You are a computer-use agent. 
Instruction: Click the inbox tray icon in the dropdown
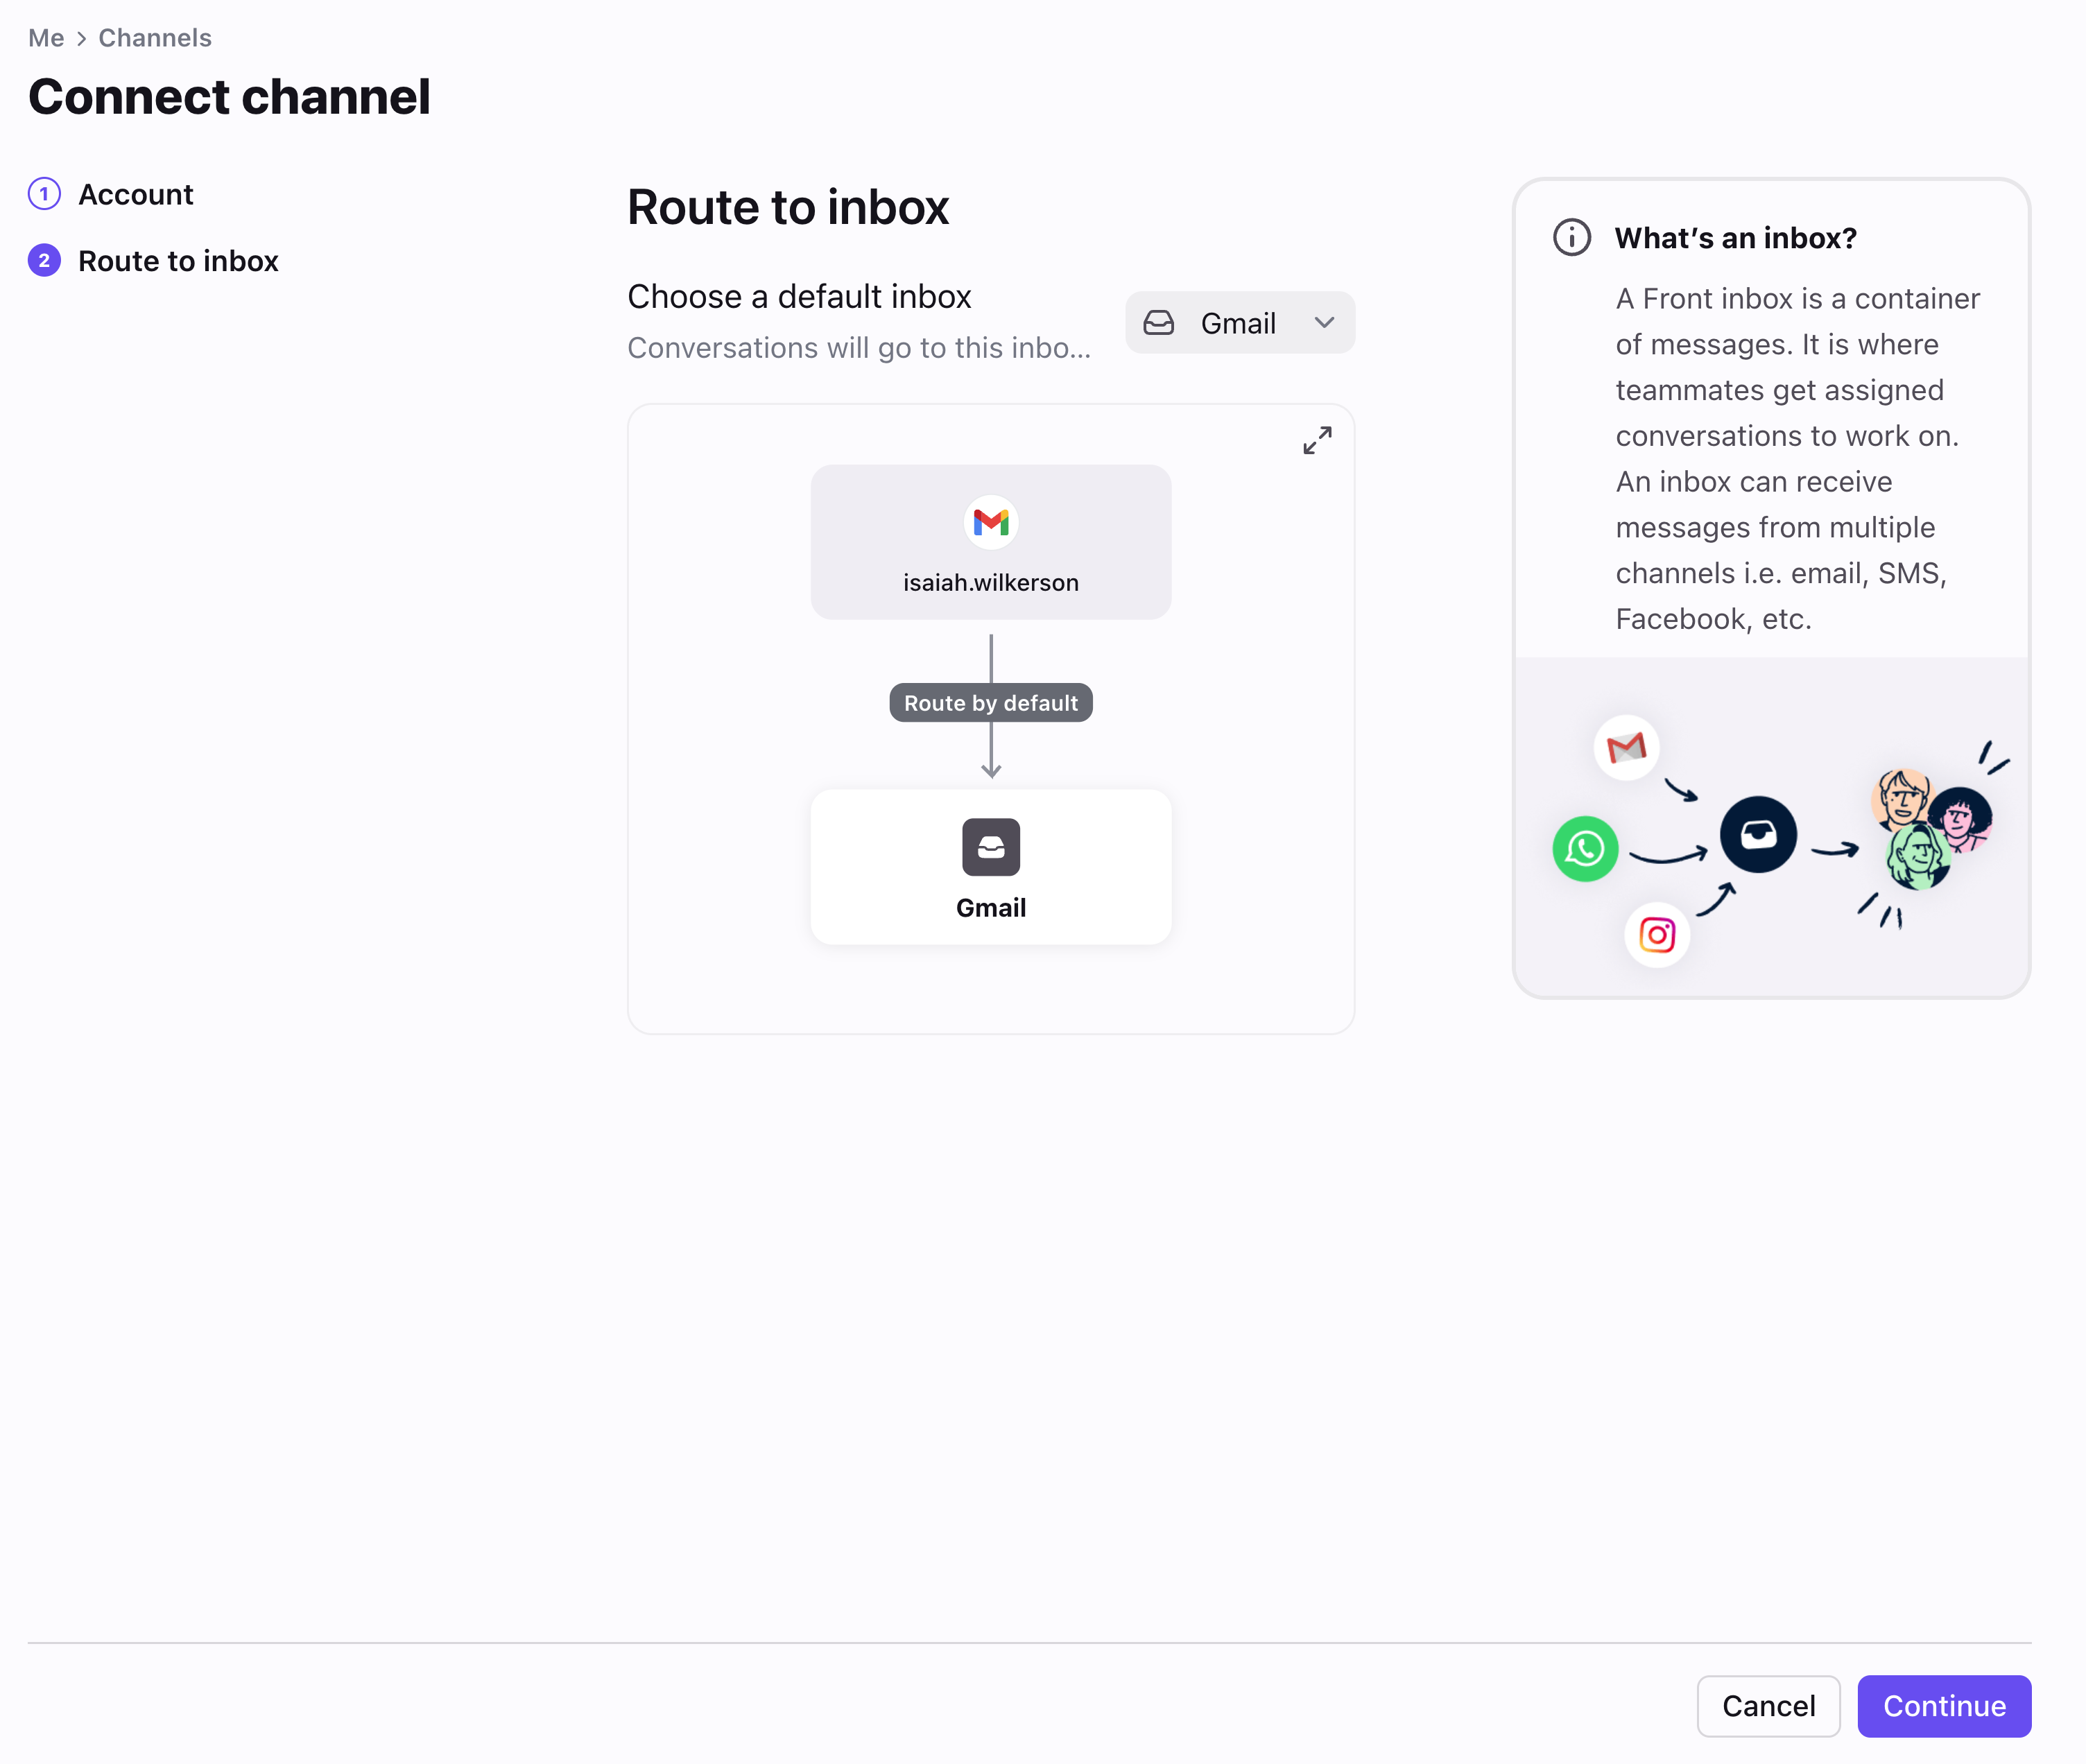pos(1158,323)
